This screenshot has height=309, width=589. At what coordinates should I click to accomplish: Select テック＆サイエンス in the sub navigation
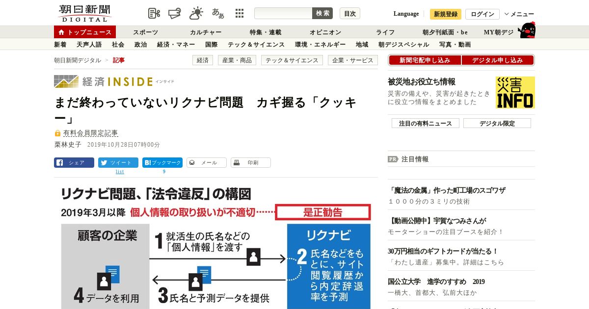pos(256,45)
